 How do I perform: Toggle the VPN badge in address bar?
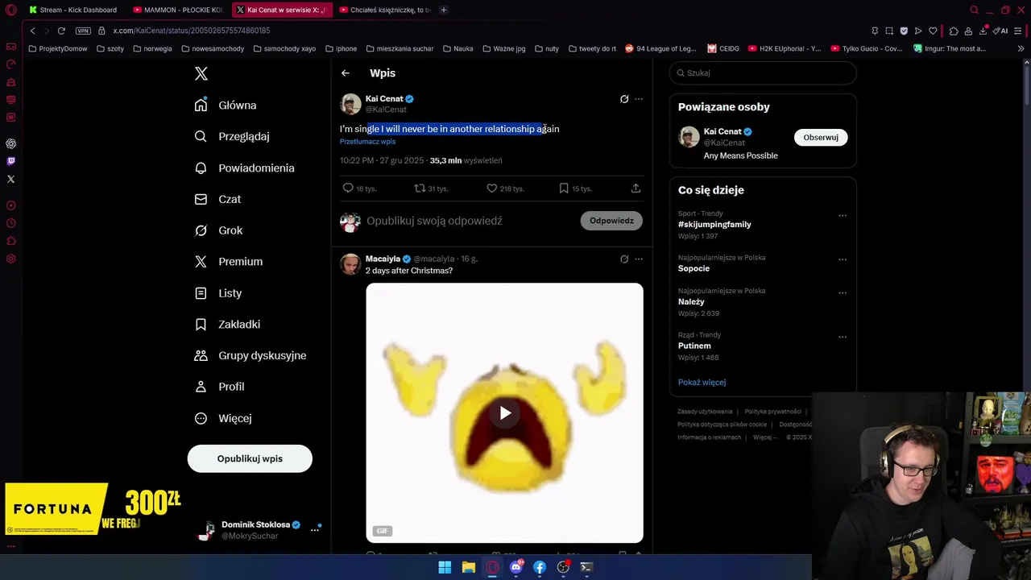(83, 31)
